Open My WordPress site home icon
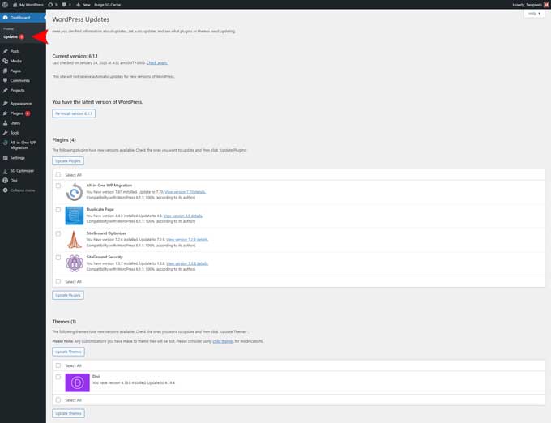Screen dimensions: 551x423 coord(15,5)
